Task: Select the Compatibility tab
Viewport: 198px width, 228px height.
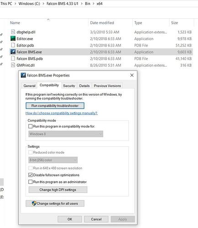Action: (x=49, y=85)
